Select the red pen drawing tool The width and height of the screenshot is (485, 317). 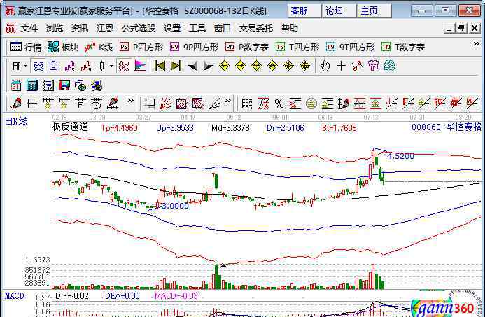point(16,104)
